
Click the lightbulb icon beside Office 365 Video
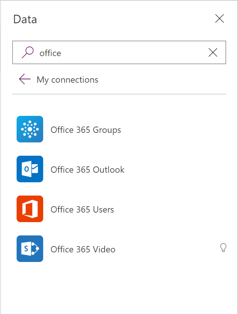coord(223,248)
